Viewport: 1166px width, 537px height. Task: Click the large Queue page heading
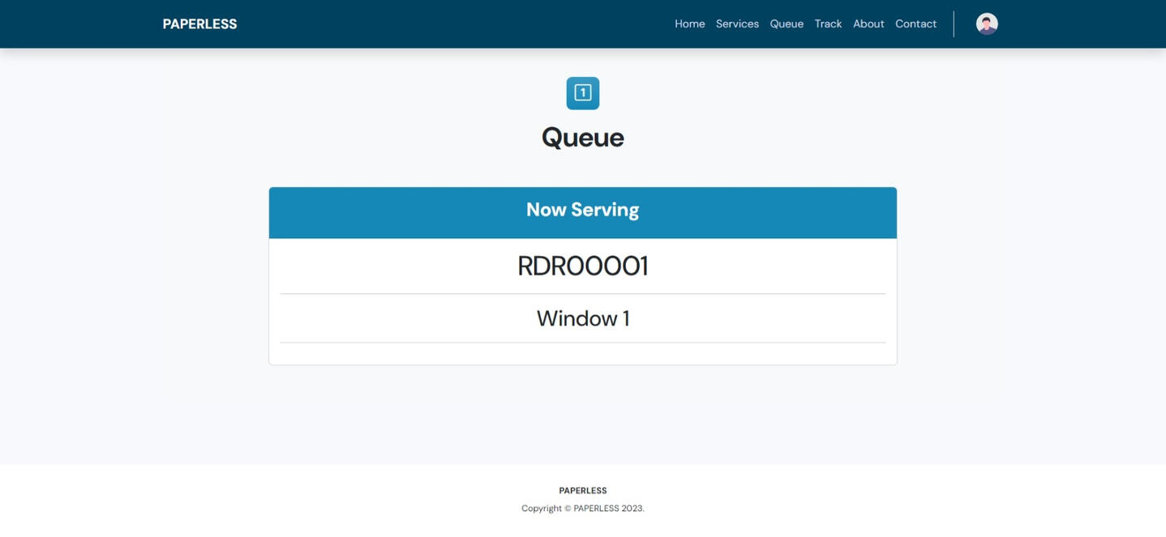click(582, 138)
